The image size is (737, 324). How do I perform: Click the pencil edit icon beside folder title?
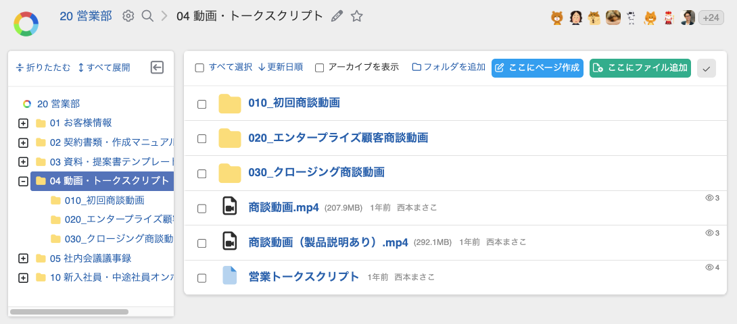point(337,16)
